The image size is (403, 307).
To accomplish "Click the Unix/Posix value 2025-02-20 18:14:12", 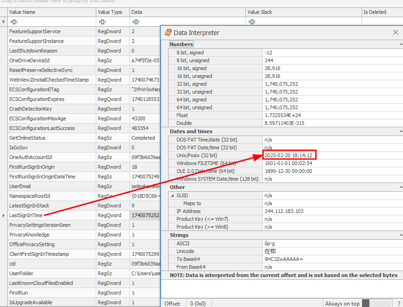I will [x=288, y=155].
